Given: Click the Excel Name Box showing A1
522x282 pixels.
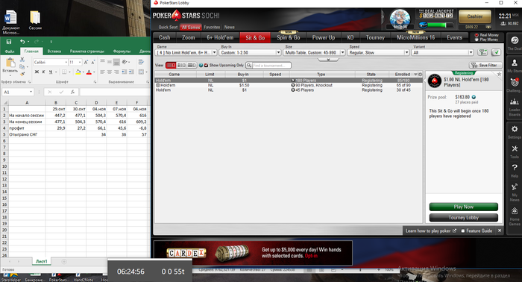Looking at the screenshot, I should tap(18, 92).
